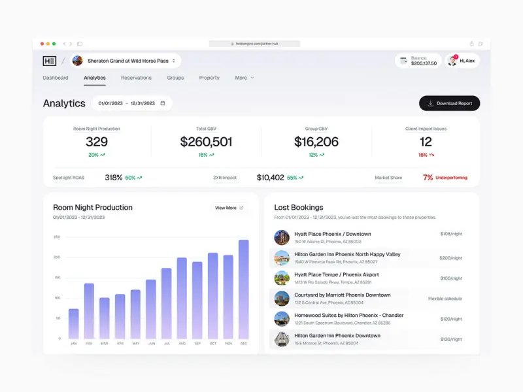Viewport: 523px width, 392px height.
Task: Click the browser back arrow
Action: point(64,44)
